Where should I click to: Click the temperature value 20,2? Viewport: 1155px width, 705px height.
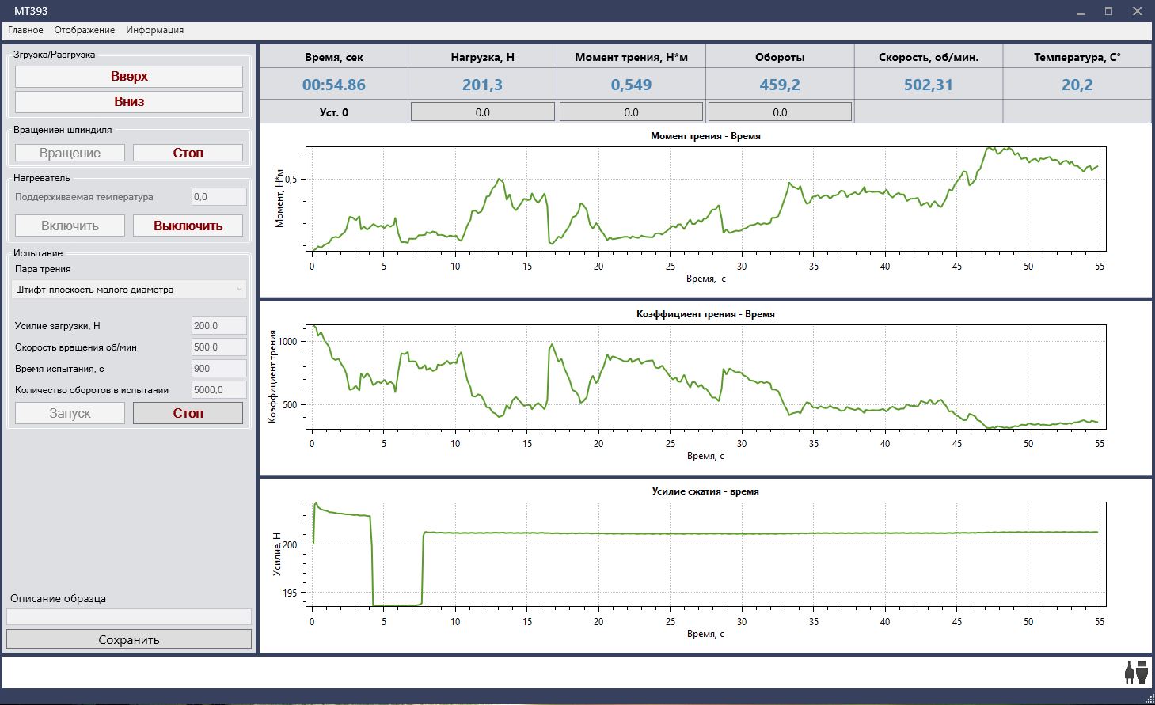pyautogui.click(x=1077, y=85)
